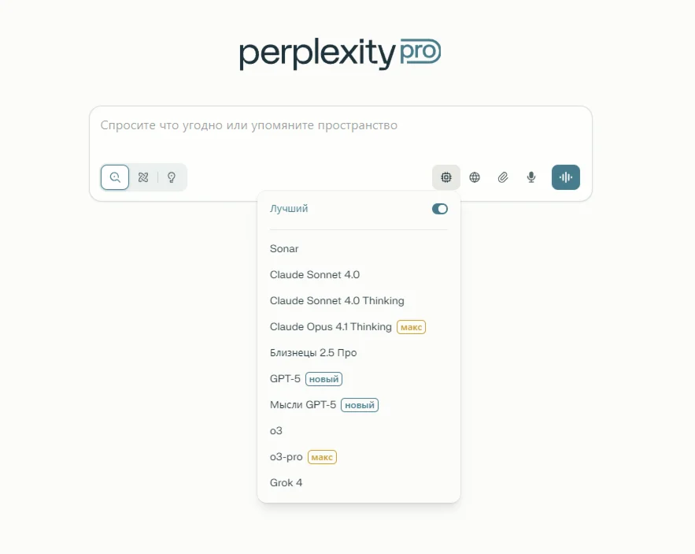Start voice mode with waveform button

point(566,177)
